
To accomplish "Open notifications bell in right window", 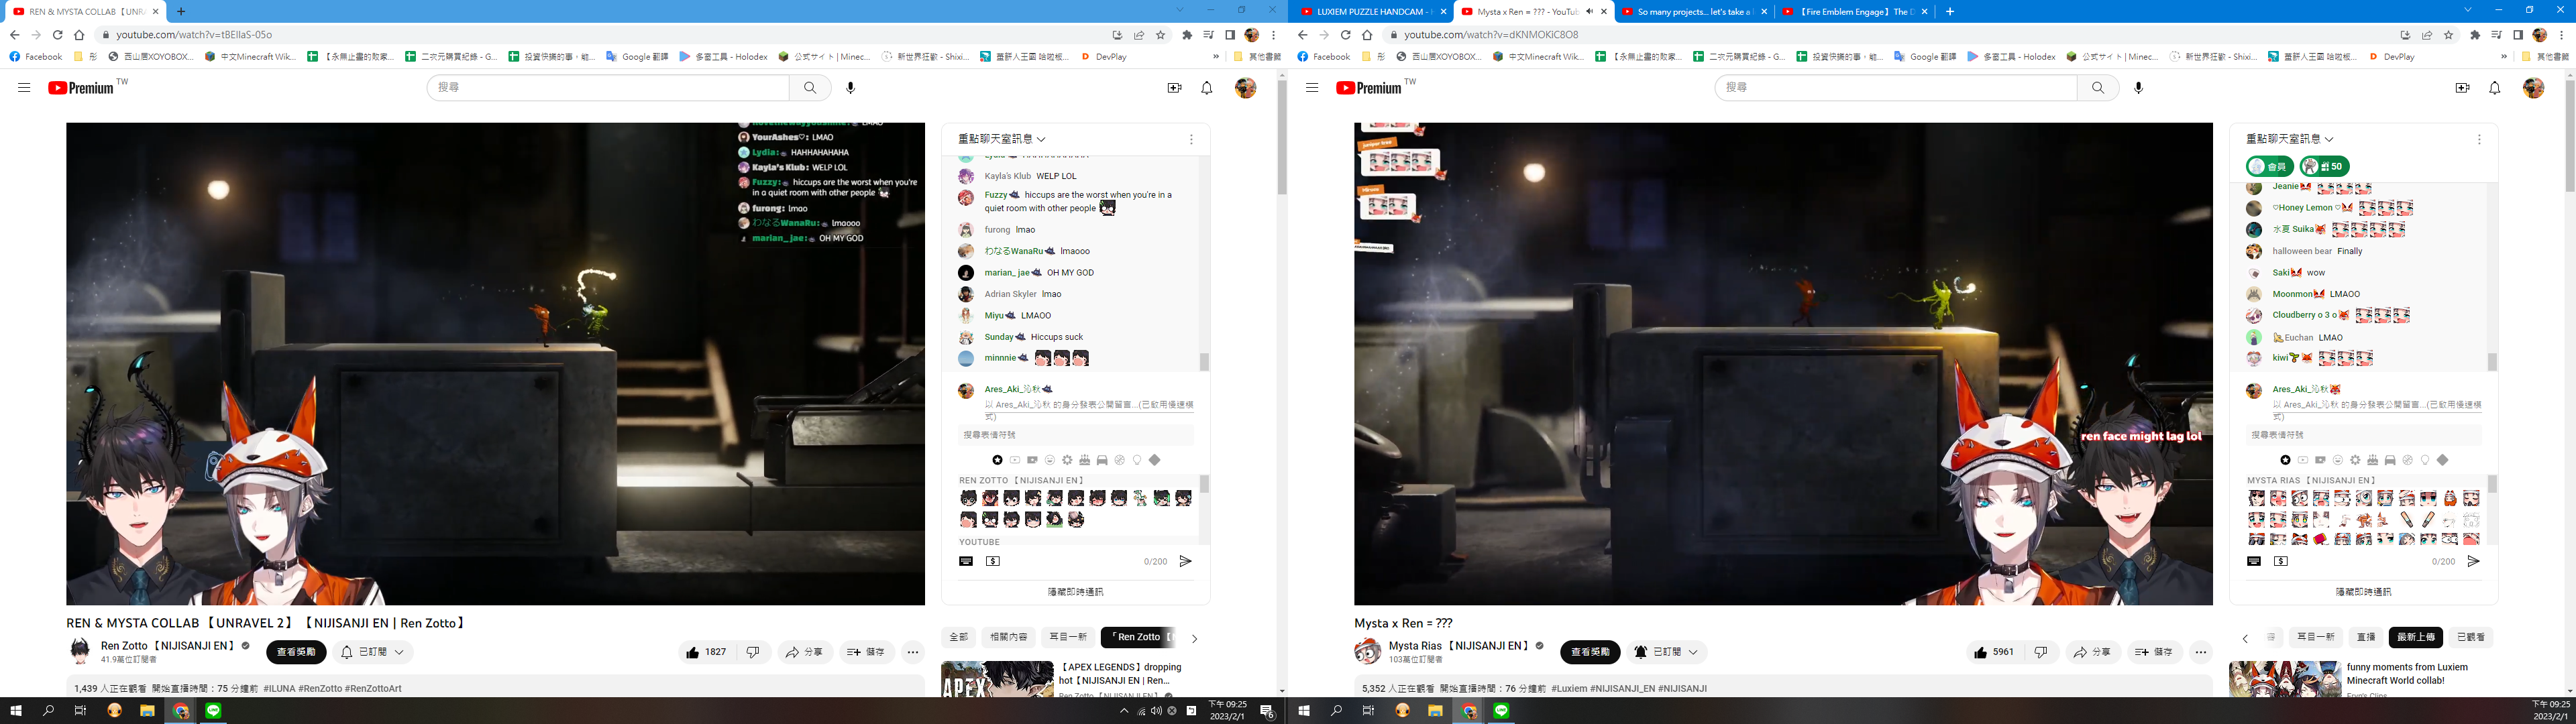I will [x=2495, y=88].
